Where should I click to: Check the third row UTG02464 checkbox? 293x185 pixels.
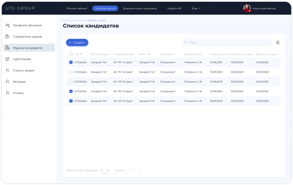coord(71,81)
